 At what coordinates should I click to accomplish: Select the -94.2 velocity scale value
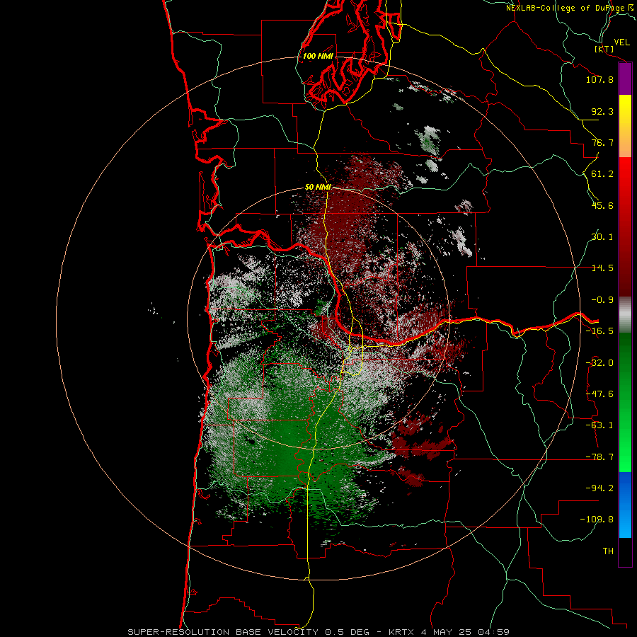pyautogui.click(x=599, y=488)
